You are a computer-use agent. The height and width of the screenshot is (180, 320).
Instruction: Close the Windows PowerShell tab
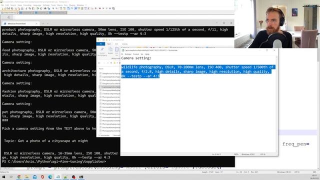pyautogui.click(x=36, y=23)
